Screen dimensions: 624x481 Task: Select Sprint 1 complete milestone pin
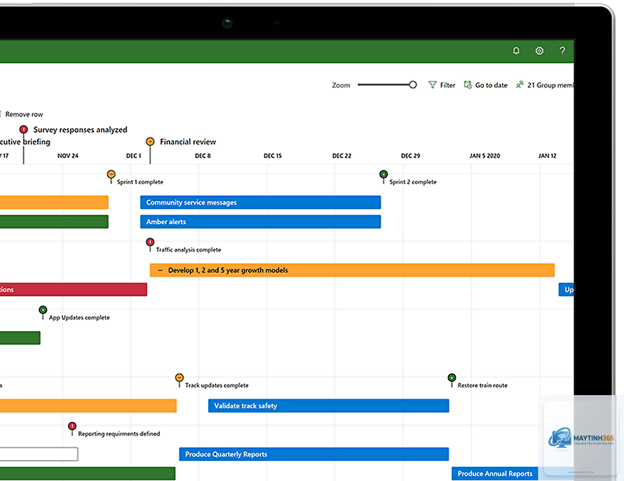coord(111,175)
